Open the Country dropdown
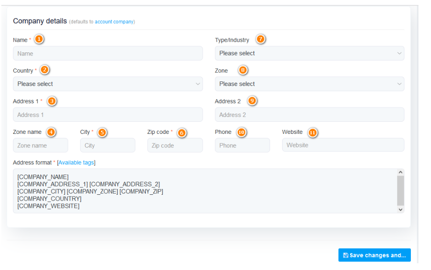 point(108,84)
